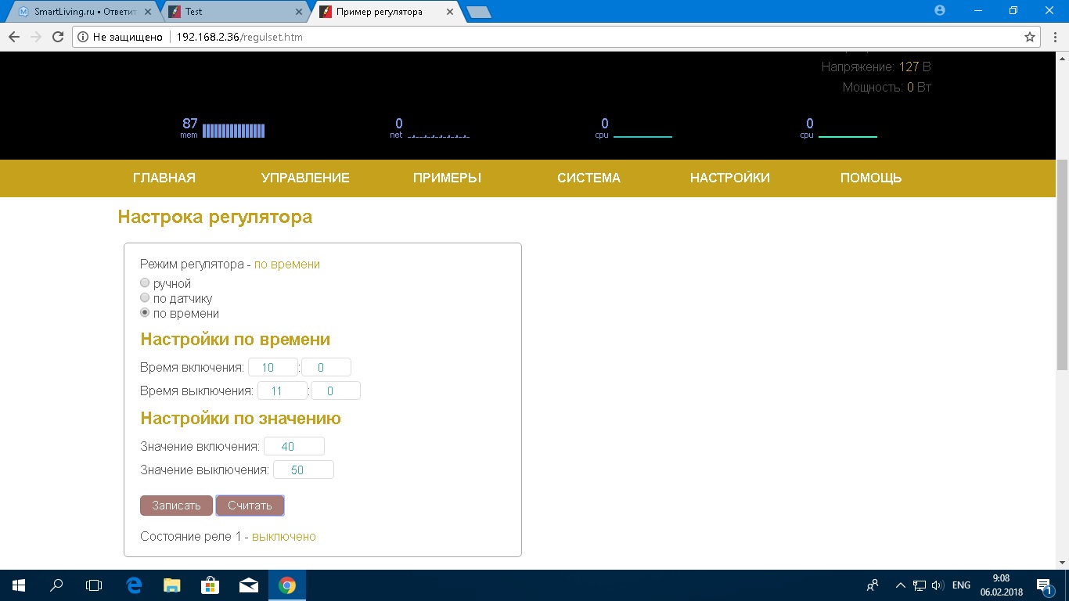Screen dimensions: 1069x601
Task: Open Microsoft Store from the taskbar
Action: pyautogui.click(x=210, y=585)
